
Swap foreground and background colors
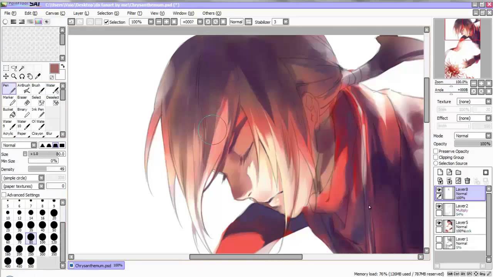coord(63,67)
